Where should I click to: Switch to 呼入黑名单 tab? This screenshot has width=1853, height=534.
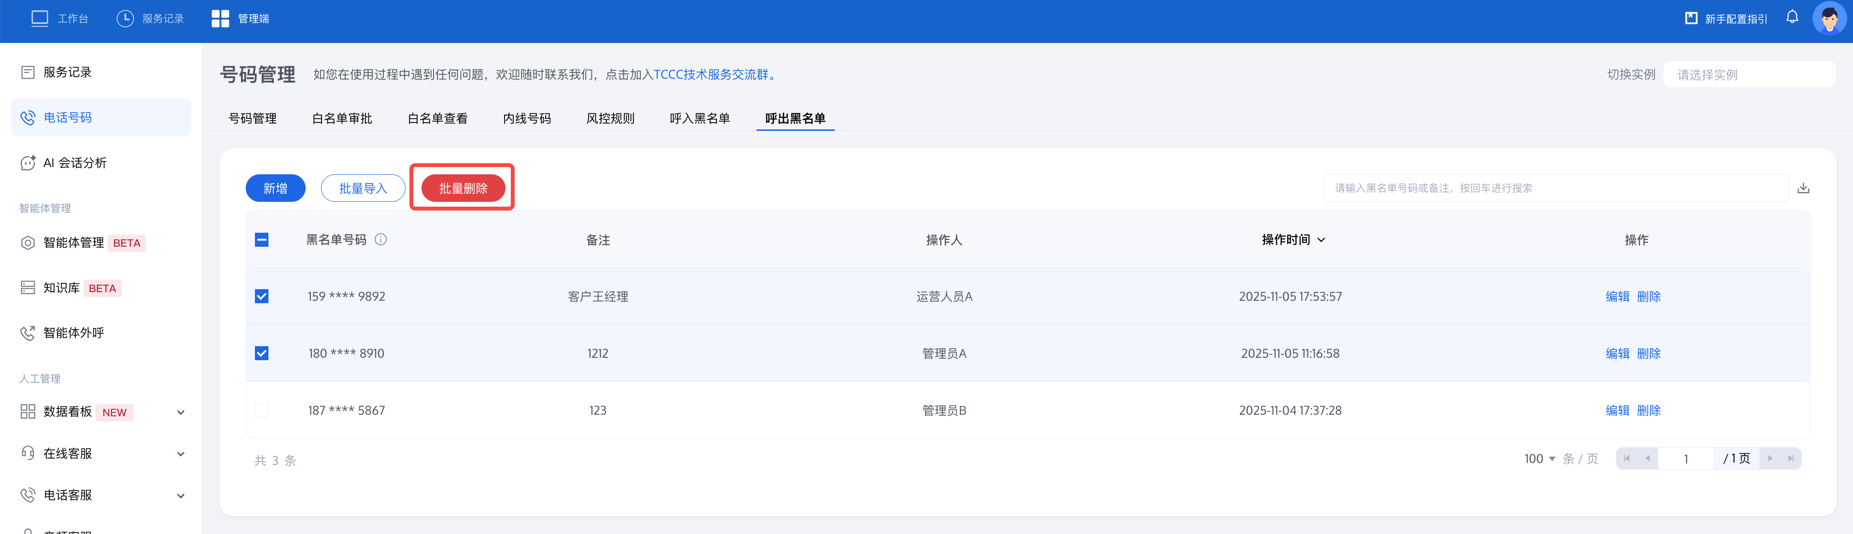click(x=699, y=119)
